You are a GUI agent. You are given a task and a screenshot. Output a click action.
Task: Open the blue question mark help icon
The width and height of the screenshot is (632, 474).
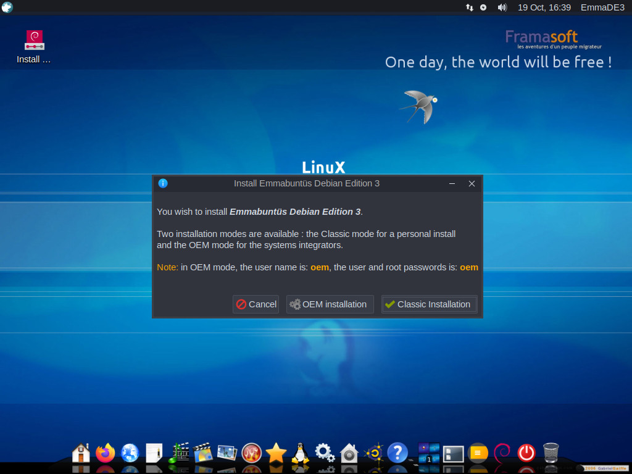pos(397,453)
